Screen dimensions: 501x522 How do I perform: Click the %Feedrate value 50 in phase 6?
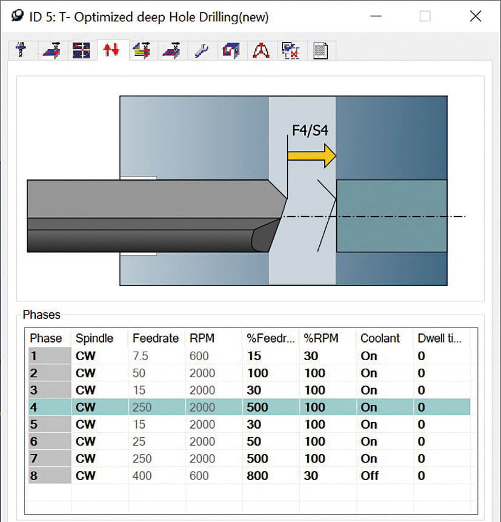click(254, 441)
